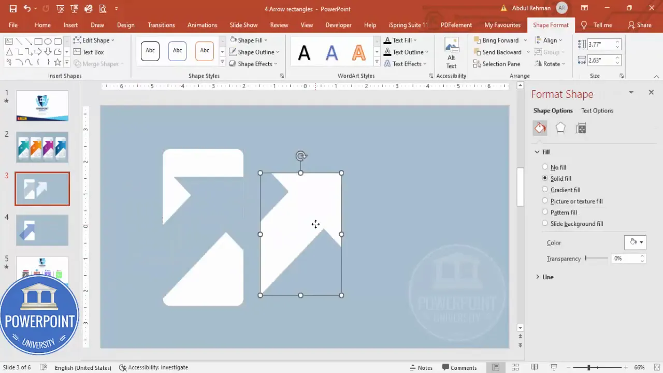Click Bring Forward button
This screenshot has width=663, height=373.
pyautogui.click(x=496, y=40)
